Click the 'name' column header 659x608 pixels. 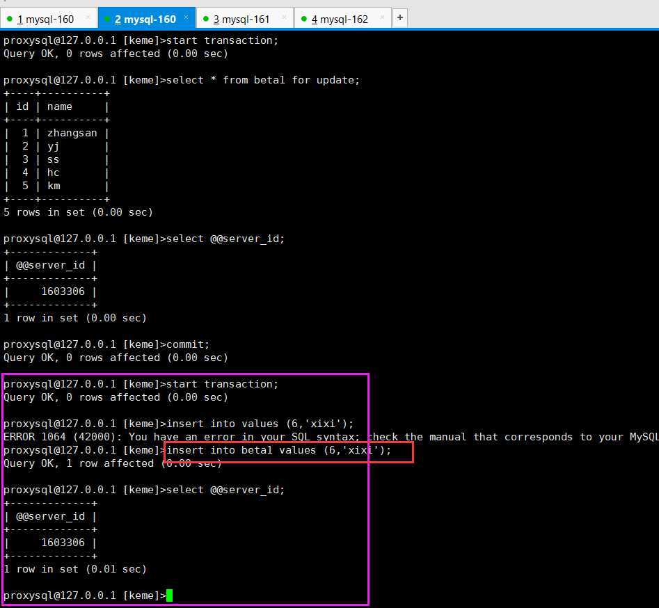pos(59,106)
